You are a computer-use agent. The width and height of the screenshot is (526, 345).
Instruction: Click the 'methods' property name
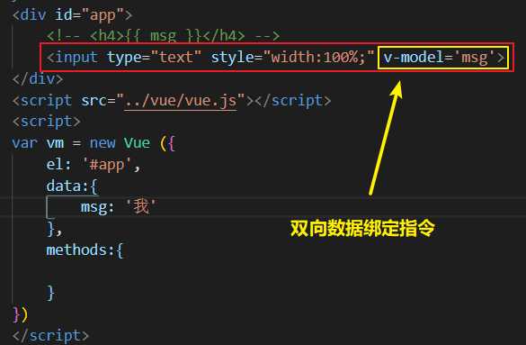tap(76, 250)
